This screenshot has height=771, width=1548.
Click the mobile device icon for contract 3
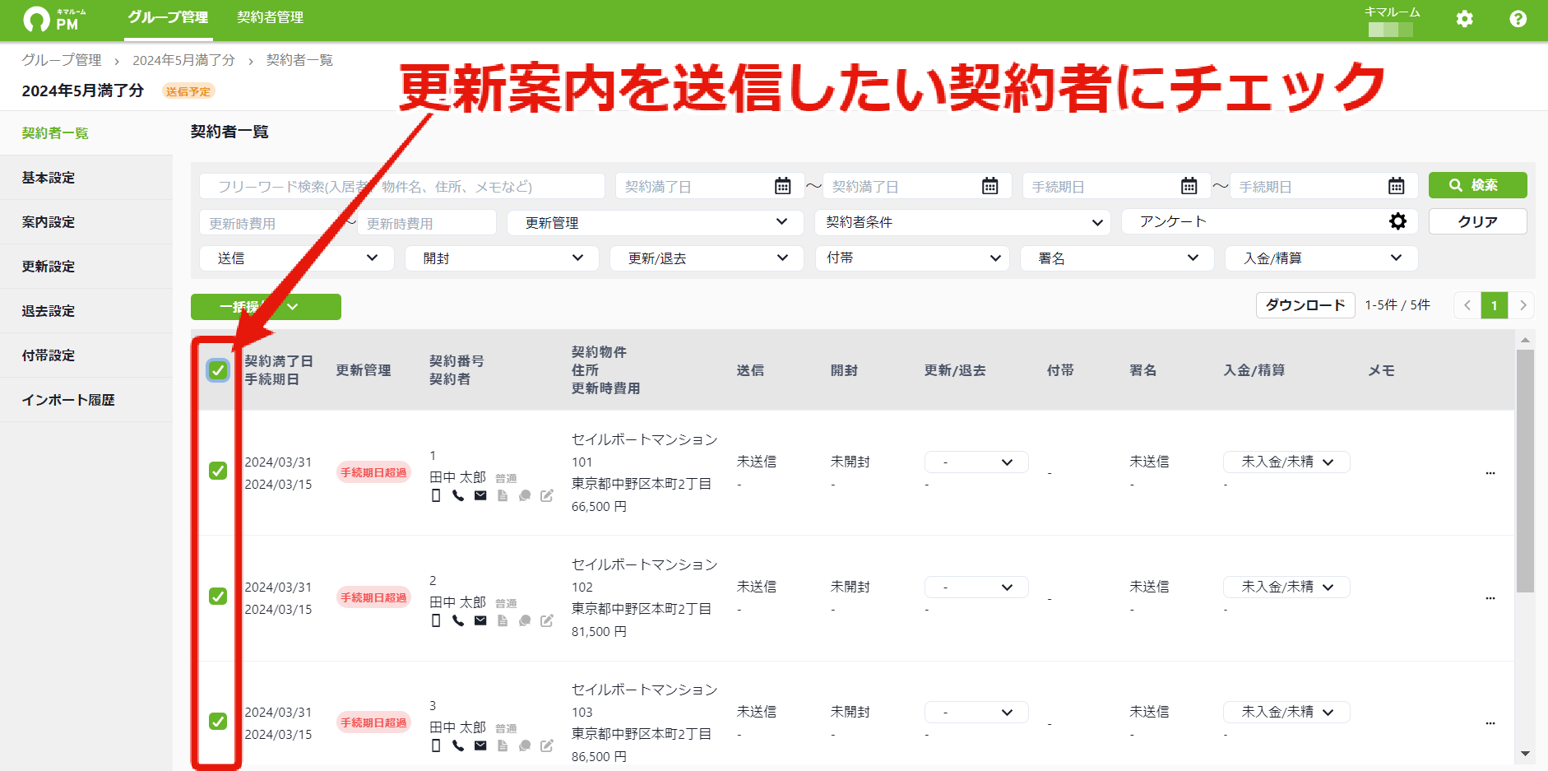coord(436,745)
